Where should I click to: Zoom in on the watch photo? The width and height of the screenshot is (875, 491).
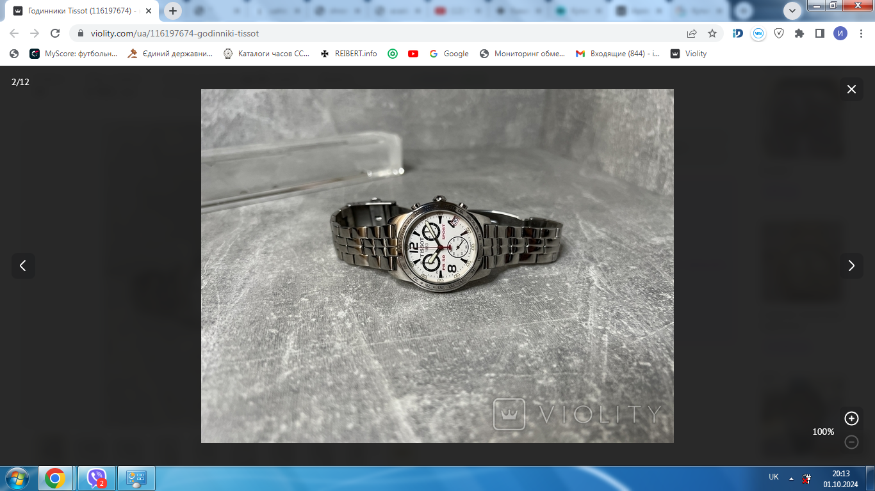point(851,418)
